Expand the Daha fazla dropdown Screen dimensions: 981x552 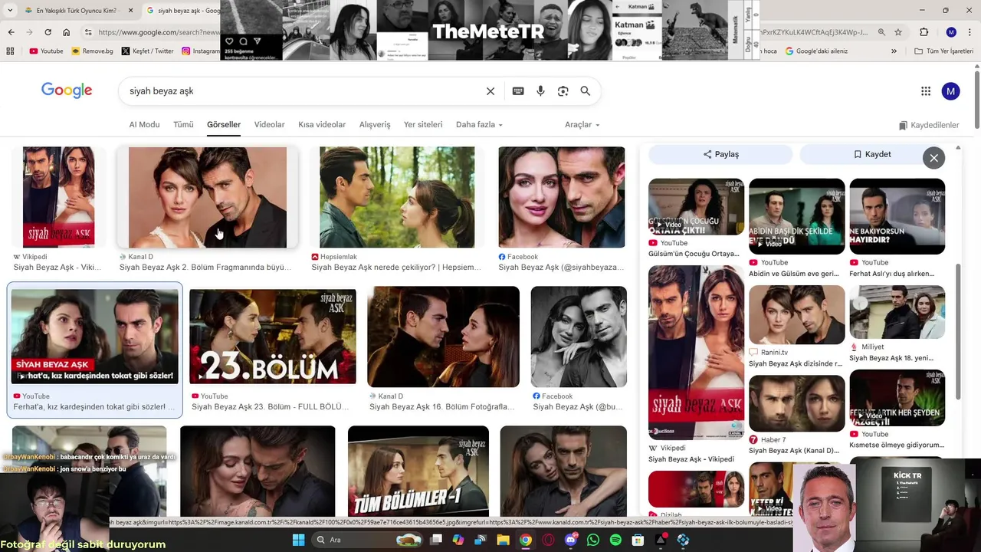(479, 124)
